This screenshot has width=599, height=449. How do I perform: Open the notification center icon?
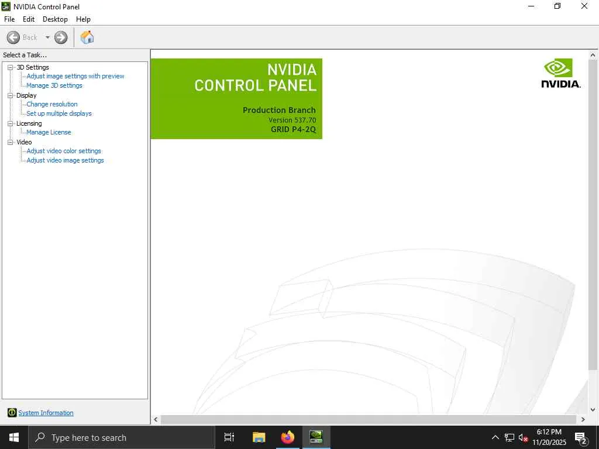(x=581, y=437)
